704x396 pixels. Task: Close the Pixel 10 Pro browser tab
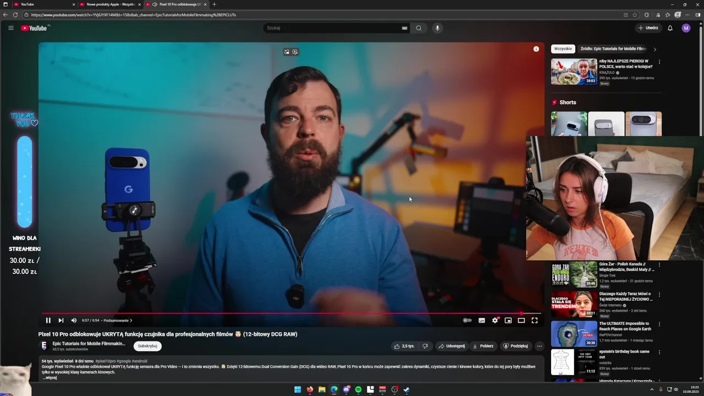click(x=205, y=4)
